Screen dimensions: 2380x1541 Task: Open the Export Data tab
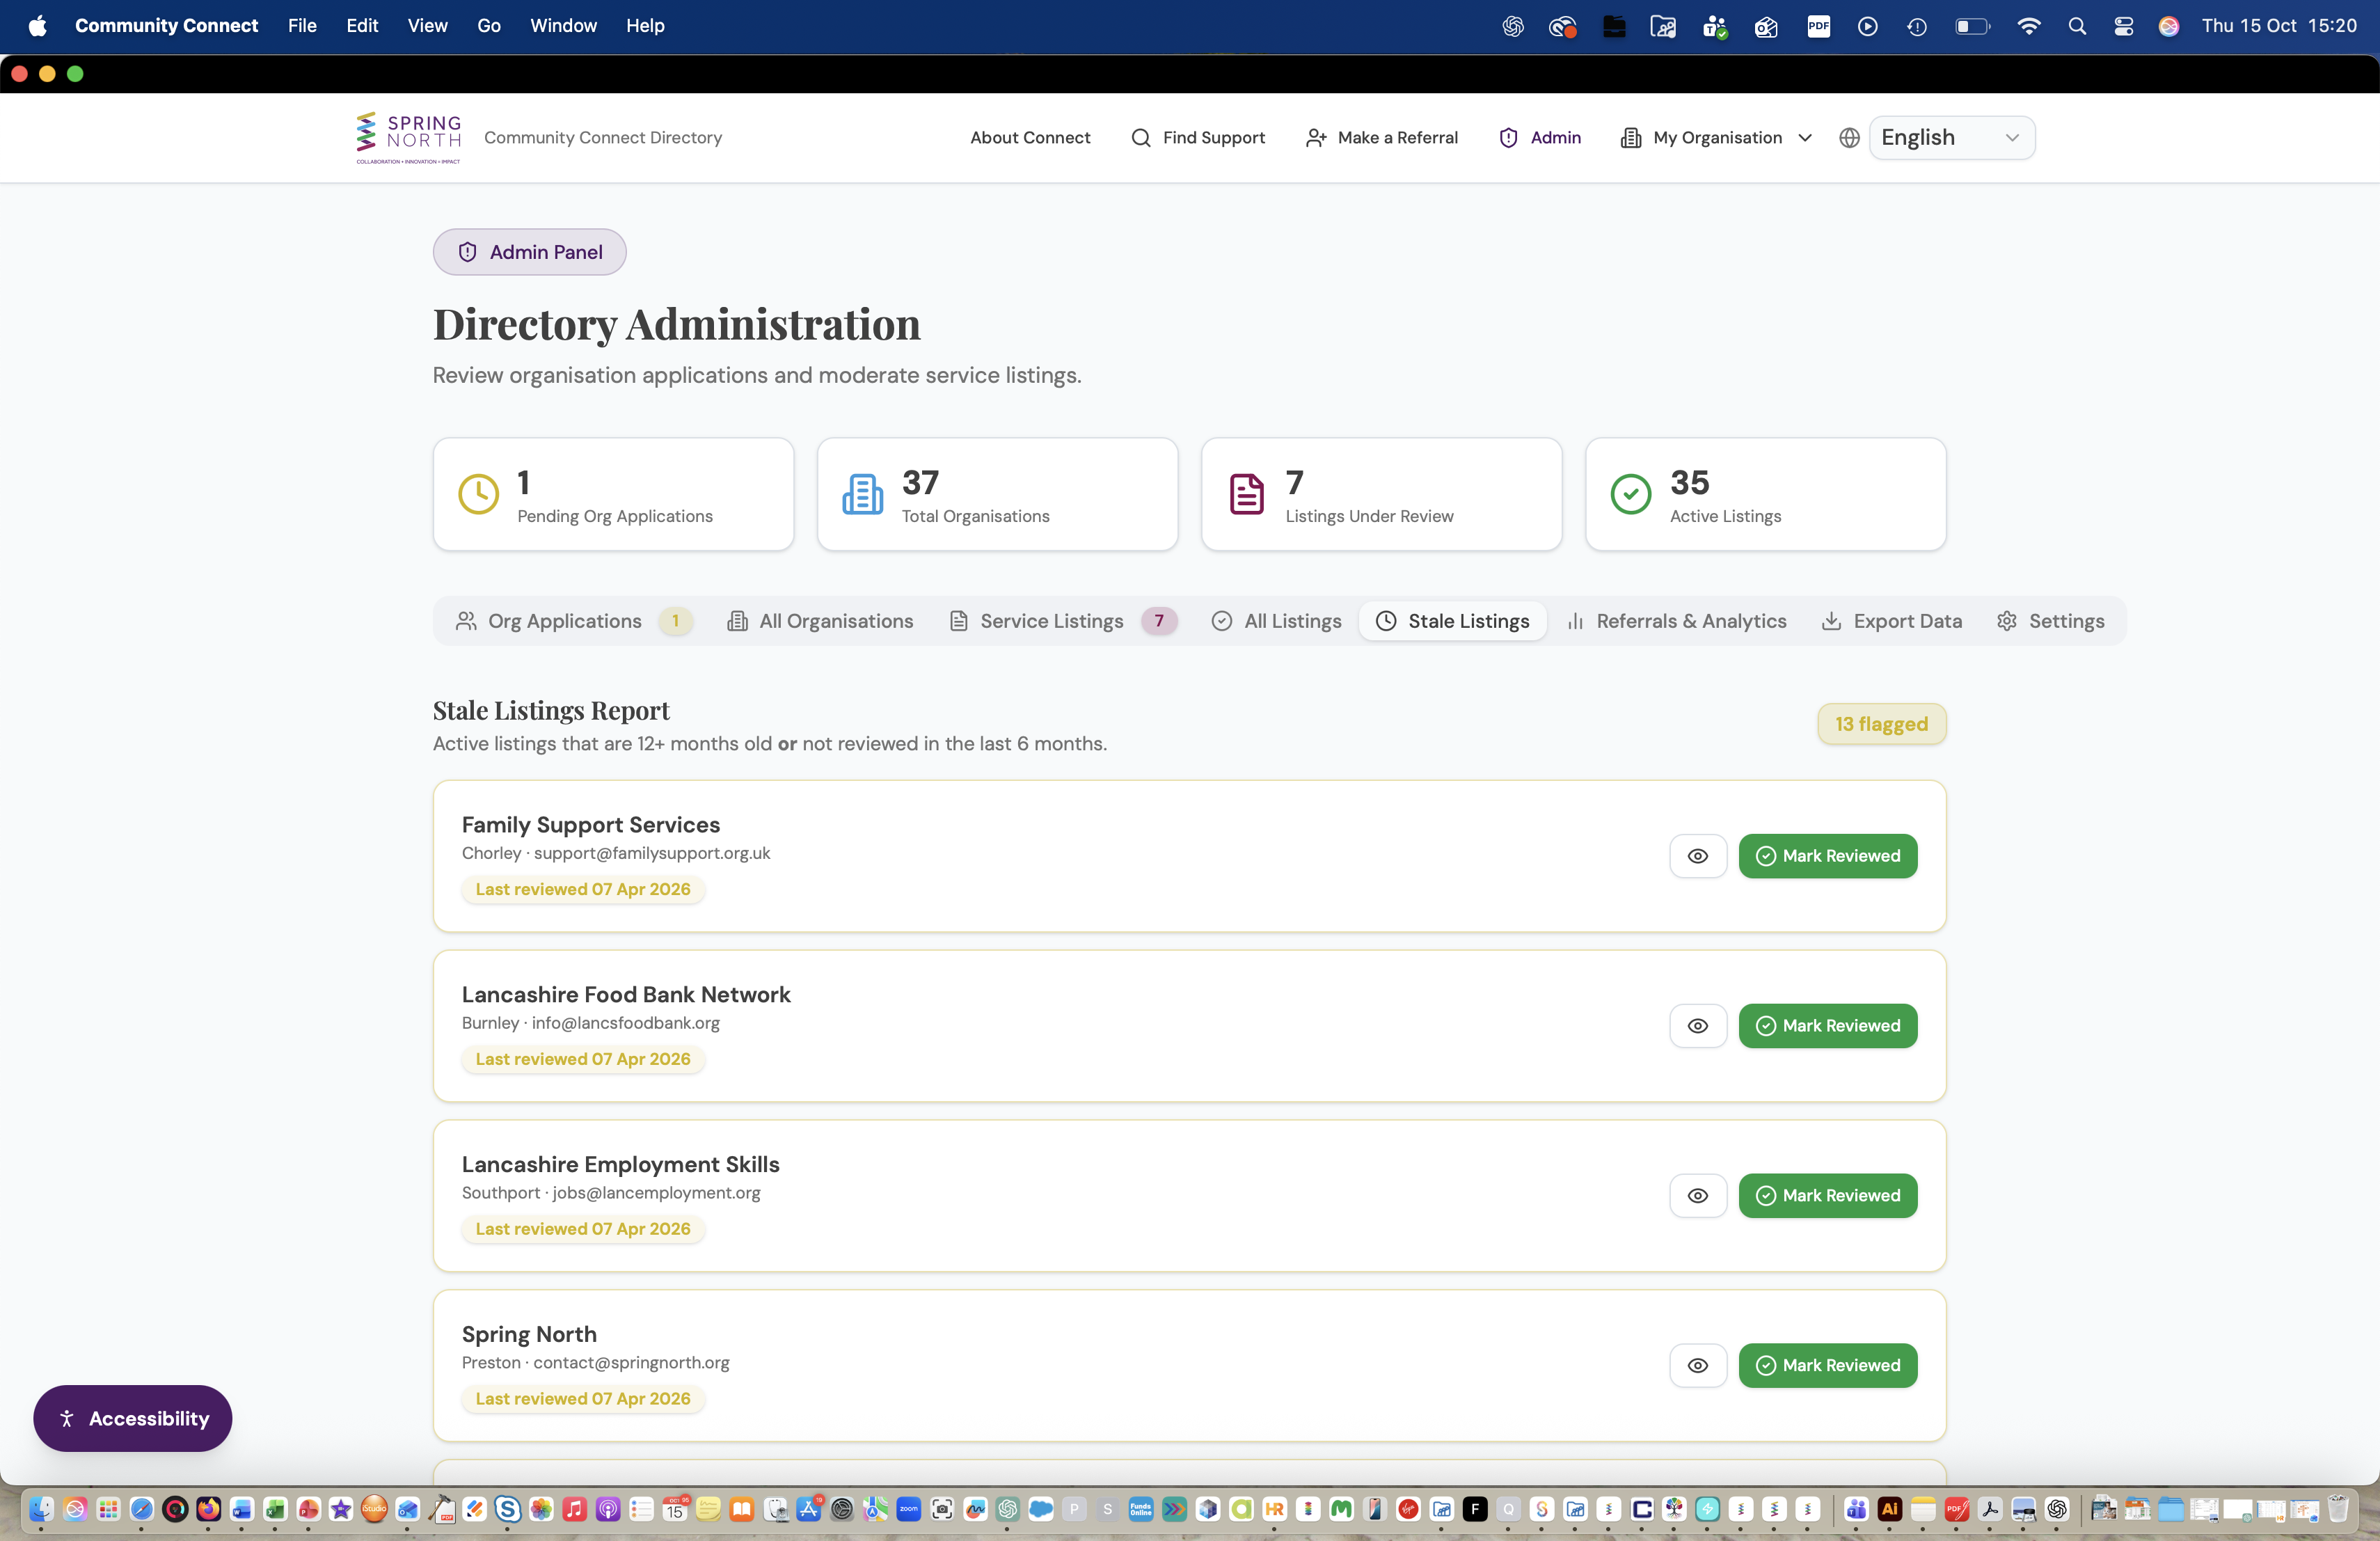point(1891,621)
